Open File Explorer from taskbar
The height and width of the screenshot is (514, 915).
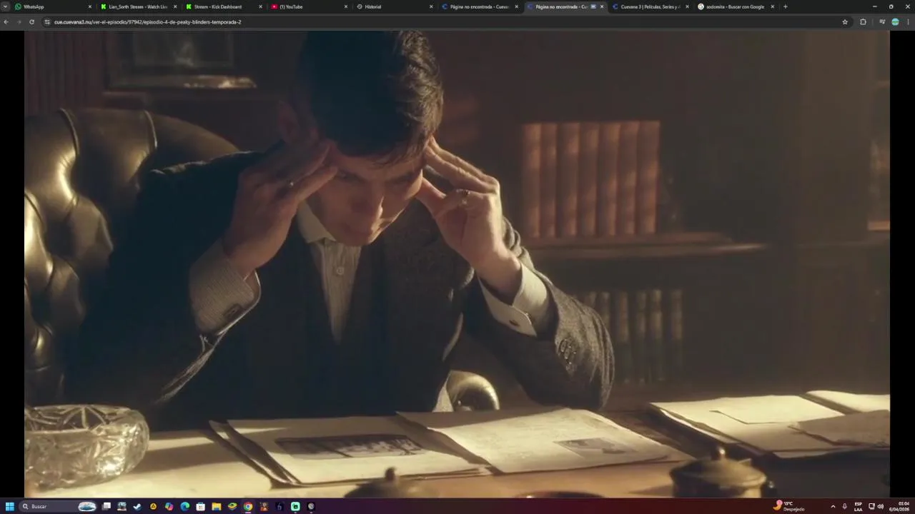coord(217,506)
